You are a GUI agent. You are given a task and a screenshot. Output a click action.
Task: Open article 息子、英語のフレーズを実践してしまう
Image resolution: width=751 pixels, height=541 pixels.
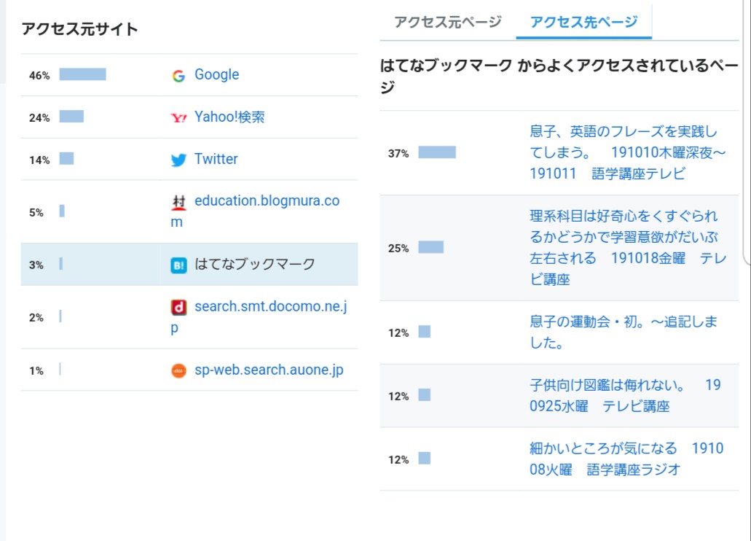[623, 152]
